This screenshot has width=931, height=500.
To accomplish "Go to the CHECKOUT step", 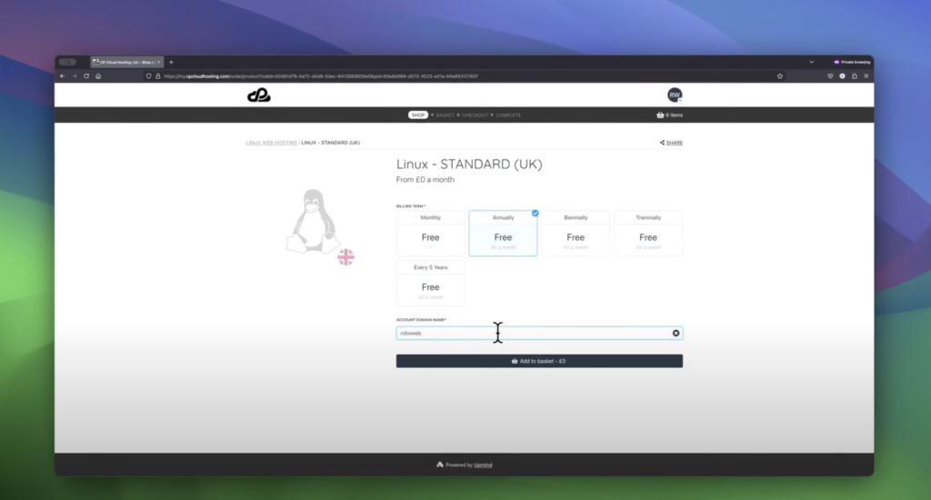I will coord(475,115).
